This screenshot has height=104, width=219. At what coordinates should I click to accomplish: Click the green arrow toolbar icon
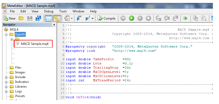click(185, 18)
